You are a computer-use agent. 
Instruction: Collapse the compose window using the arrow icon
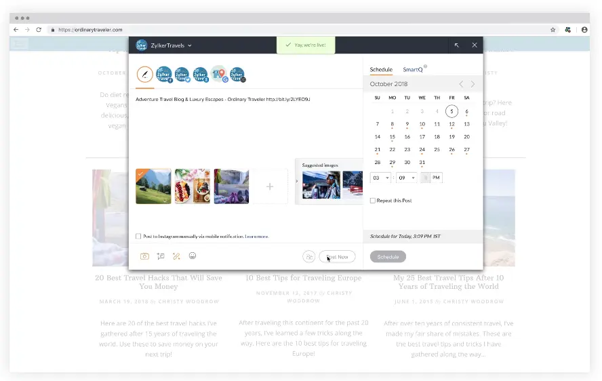coord(456,45)
